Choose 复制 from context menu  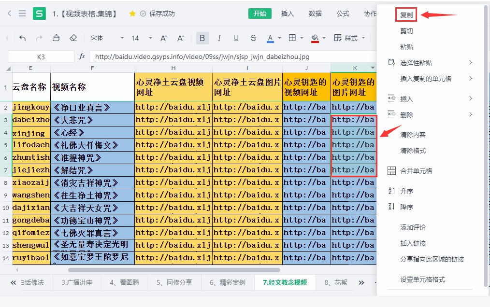(406, 15)
